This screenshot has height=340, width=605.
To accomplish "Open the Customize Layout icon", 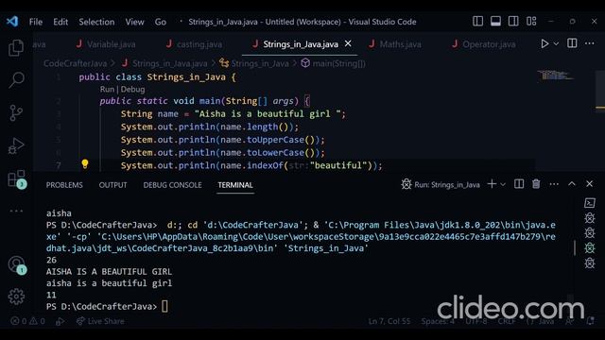I will pos(531,21).
